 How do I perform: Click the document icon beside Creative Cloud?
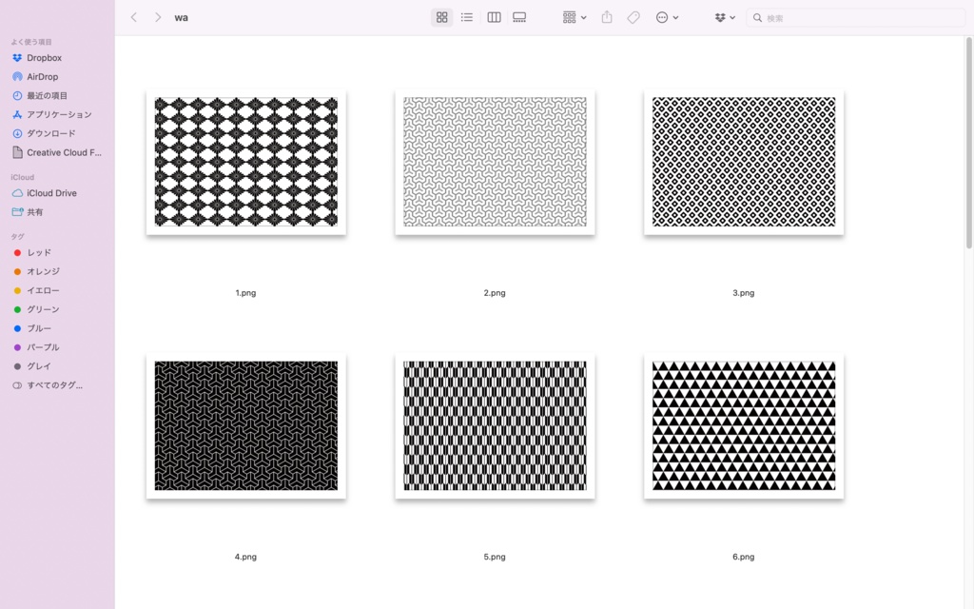tap(17, 152)
